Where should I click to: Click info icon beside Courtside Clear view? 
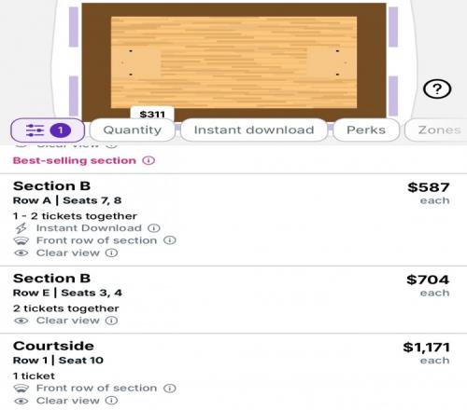pyautogui.click(x=111, y=401)
